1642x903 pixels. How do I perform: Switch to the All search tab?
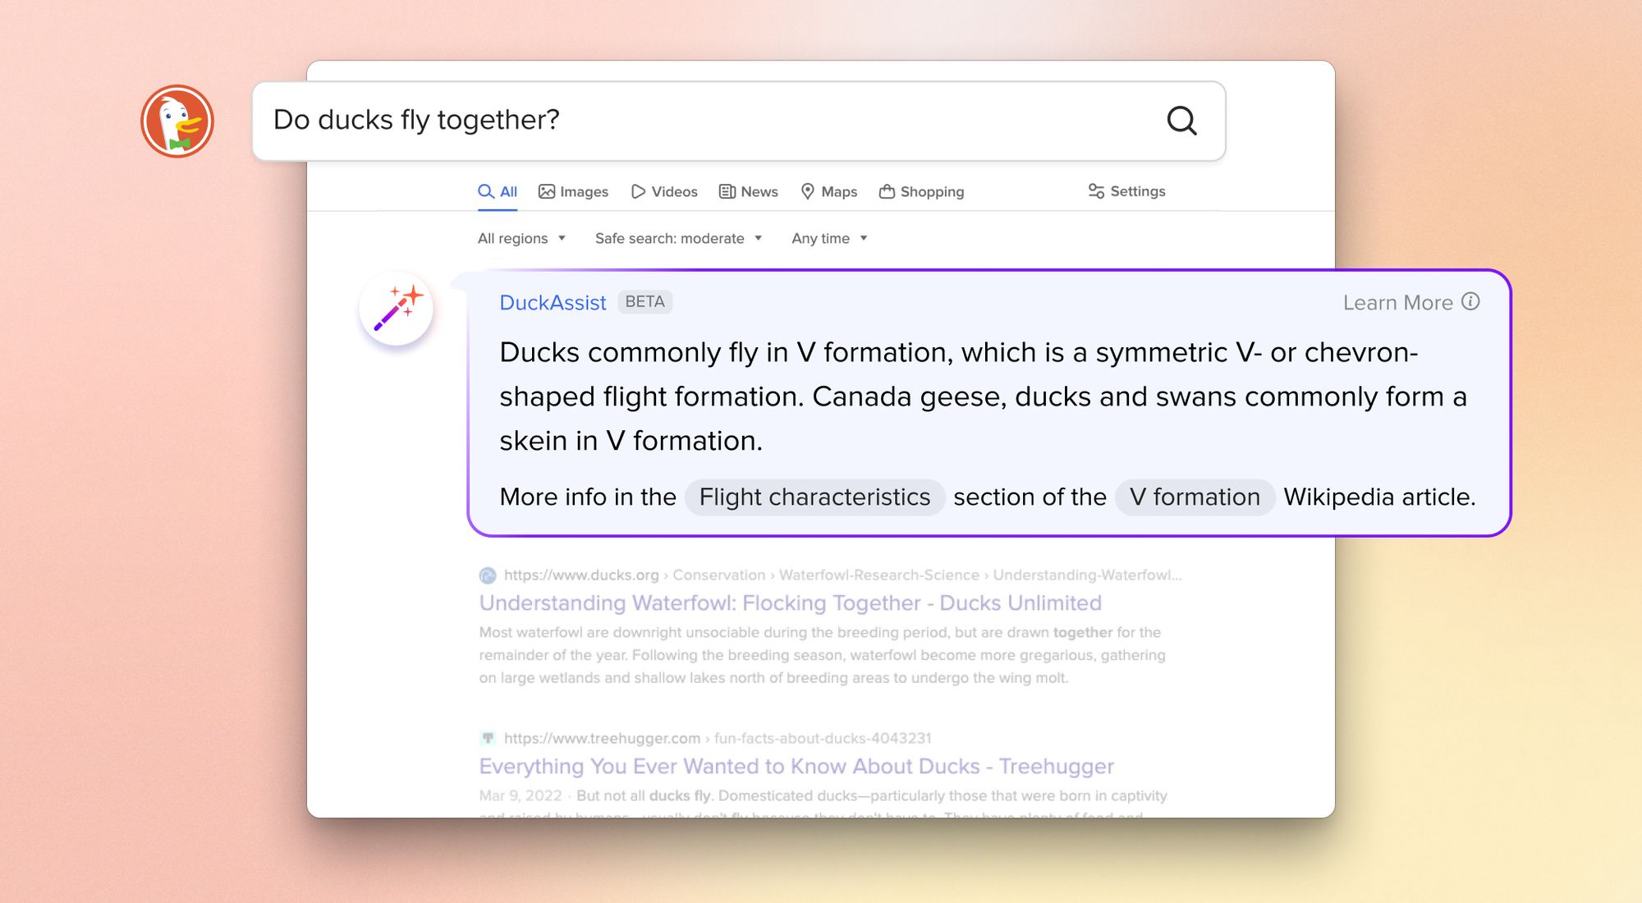pyautogui.click(x=498, y=190)
